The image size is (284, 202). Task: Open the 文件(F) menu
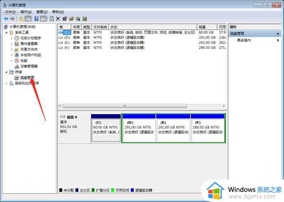pos(10,12)
